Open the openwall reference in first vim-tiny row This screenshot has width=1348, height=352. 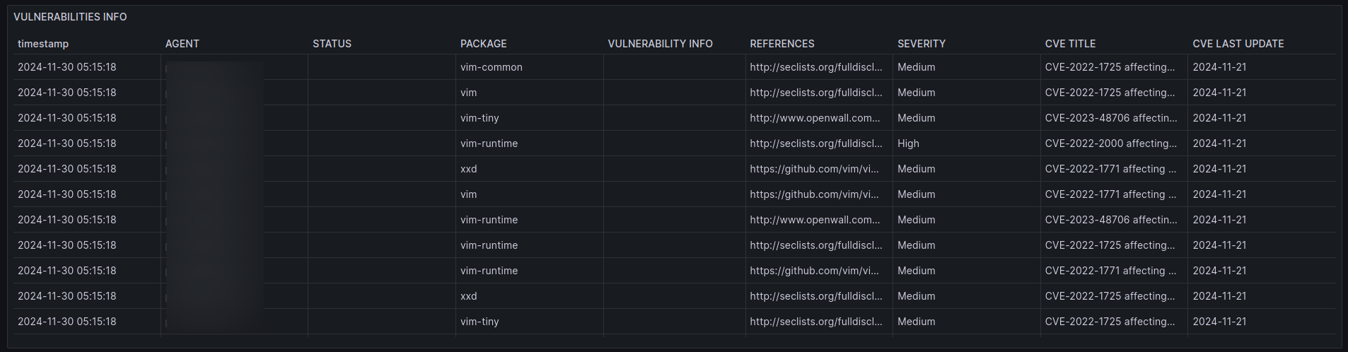pyautogui.click(x=815, y=118)
